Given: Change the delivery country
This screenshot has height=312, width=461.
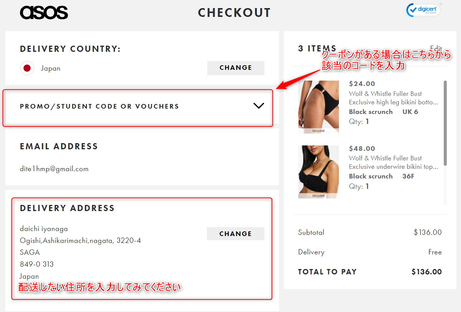Looking at the screenshot, I should click(236, 68).
